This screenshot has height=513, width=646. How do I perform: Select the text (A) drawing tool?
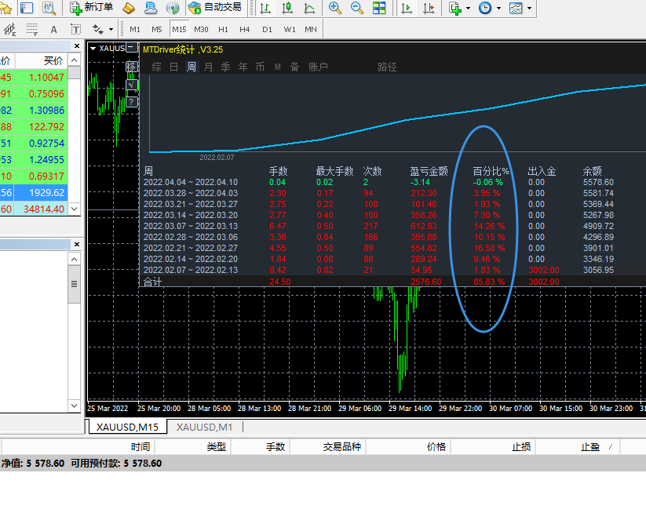(x=53, y=29)
